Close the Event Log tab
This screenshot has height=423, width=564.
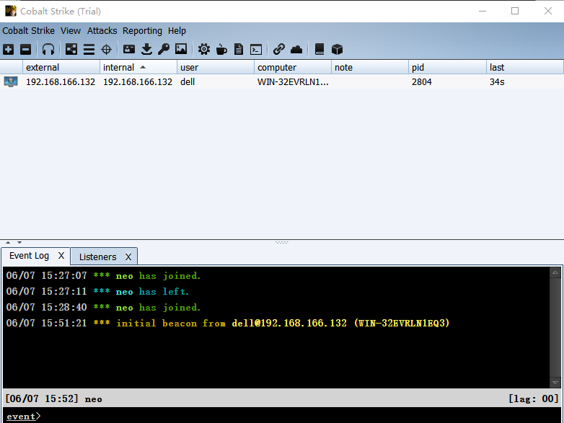coord(61,256)
